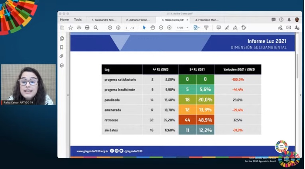Viewport: 305px width, 169px height.
Task: Open the scrolling mode toolbar icon
Action: point(206,27)
